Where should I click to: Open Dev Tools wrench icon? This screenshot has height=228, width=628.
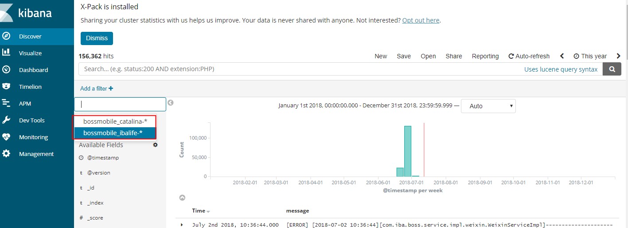click(6, 120)
